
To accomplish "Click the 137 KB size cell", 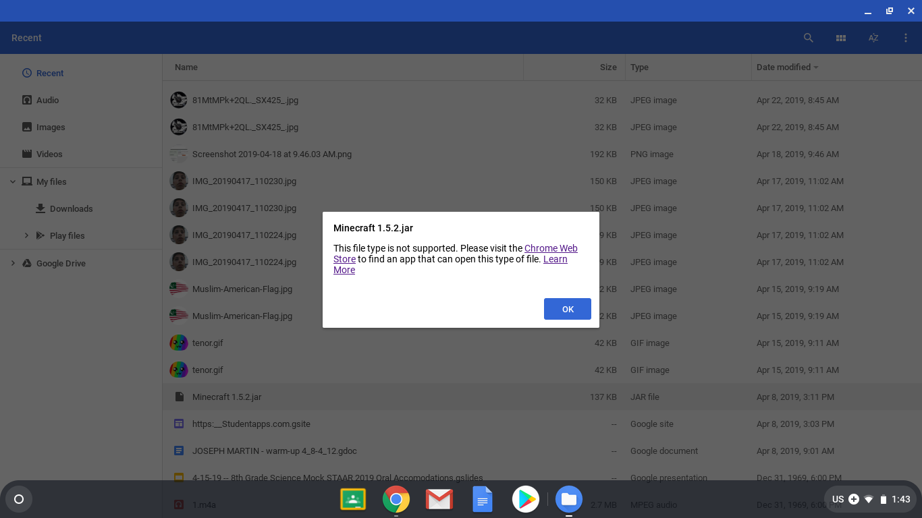I will (603, 397).
